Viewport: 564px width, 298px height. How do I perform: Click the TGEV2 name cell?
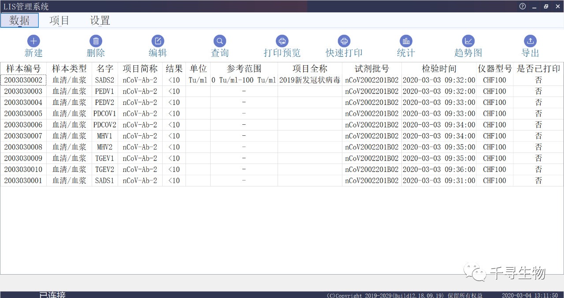tap(105, 169)
